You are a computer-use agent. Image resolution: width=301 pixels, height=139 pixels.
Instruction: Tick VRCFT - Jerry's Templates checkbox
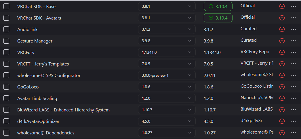6,64
